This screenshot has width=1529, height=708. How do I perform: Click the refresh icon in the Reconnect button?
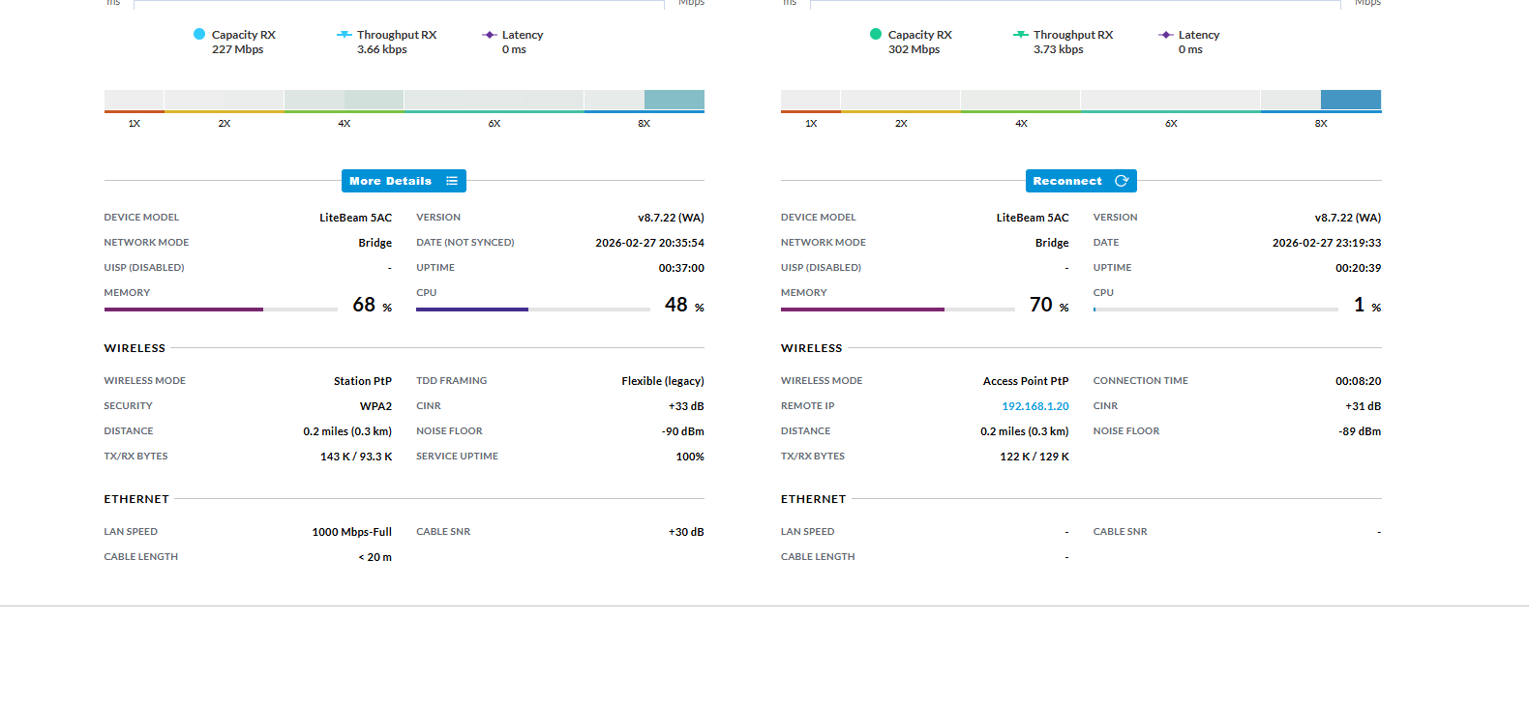coord(1122,181)
